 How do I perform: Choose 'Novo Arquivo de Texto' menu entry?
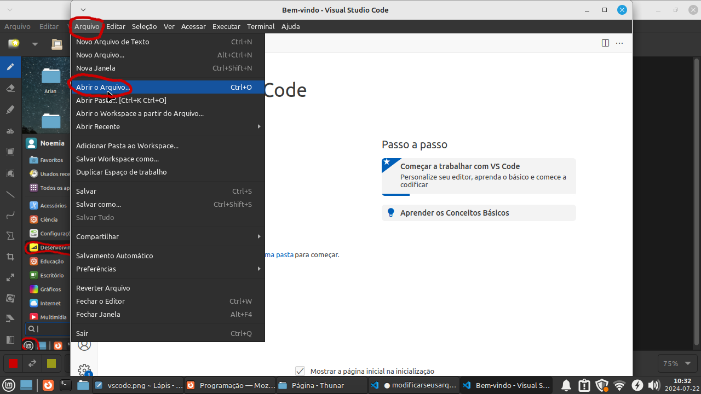(168, 42)
